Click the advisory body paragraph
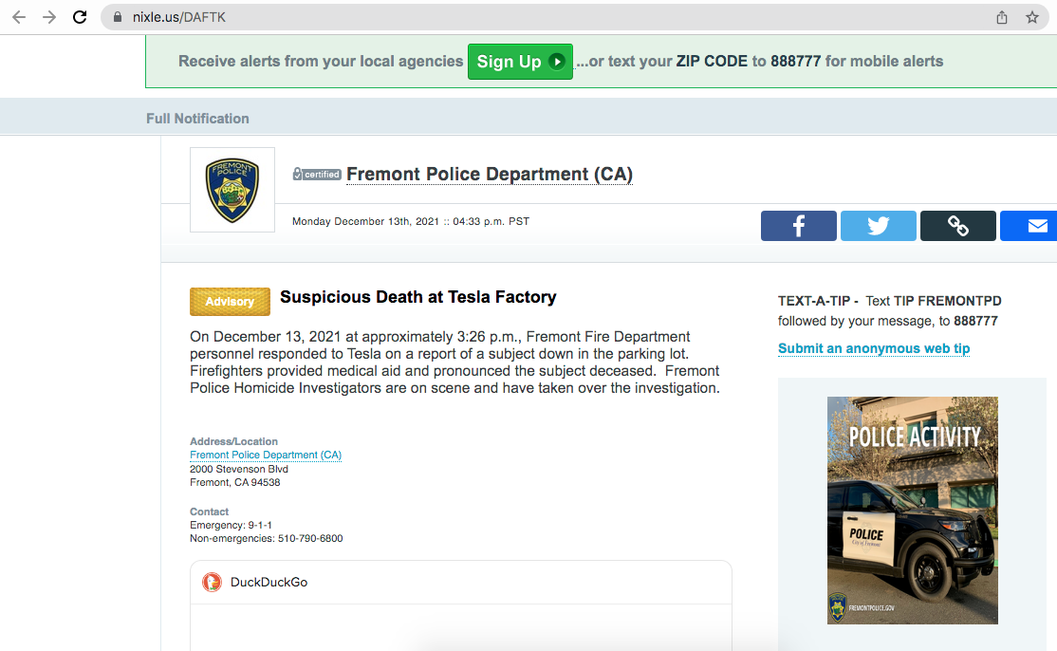 (x=455, y=363)
